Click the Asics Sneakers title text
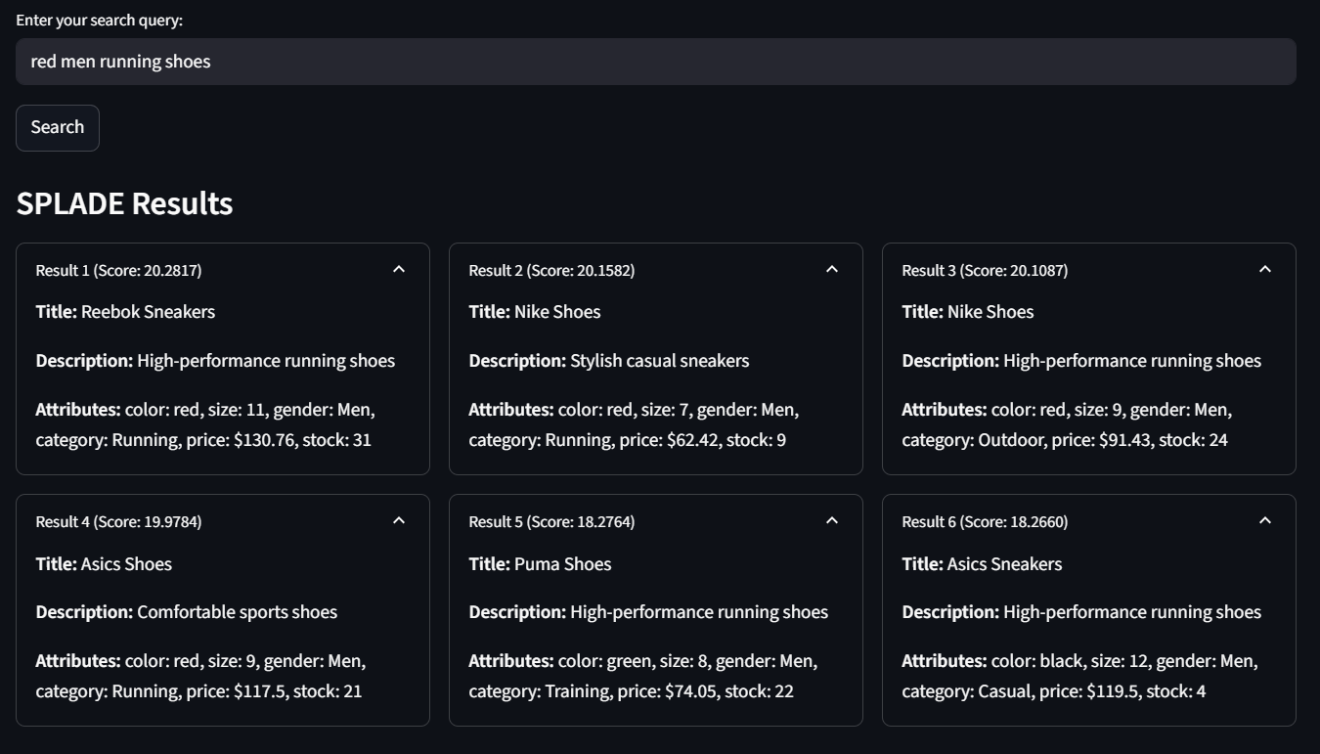 coord(1004,564)
